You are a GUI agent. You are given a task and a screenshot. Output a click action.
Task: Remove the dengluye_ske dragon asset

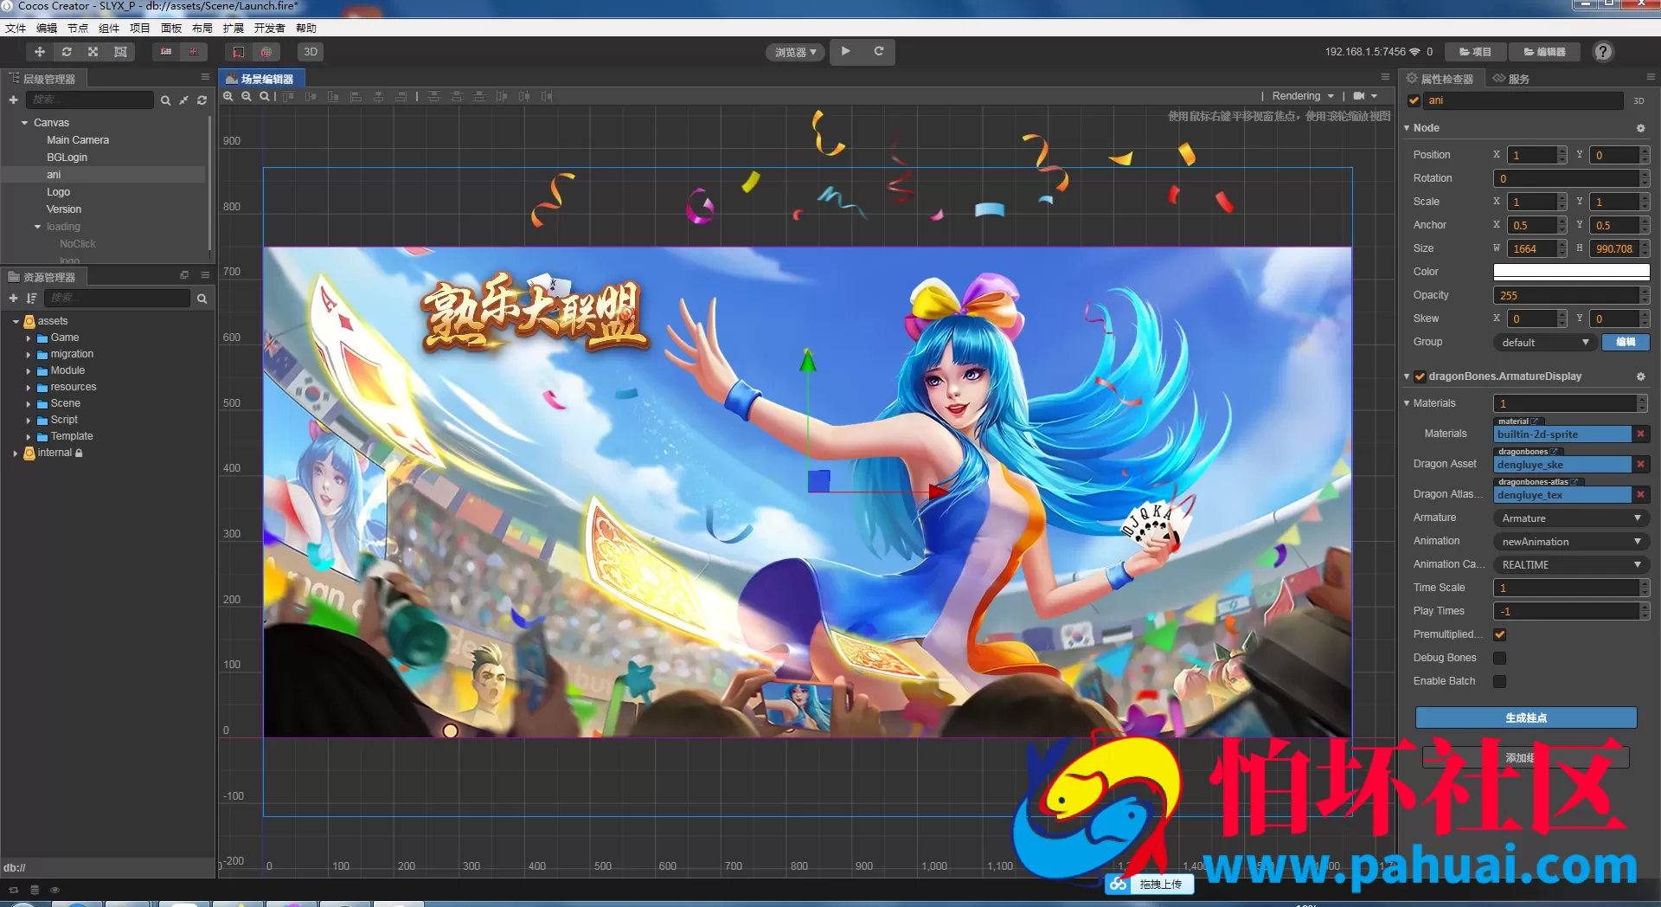tap(1640, 465)
